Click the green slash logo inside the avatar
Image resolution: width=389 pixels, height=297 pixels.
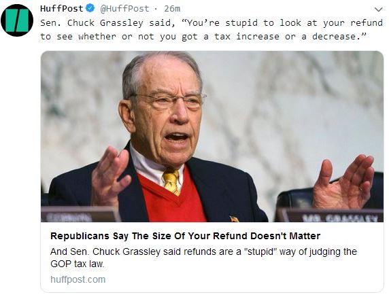pos(17,20)
